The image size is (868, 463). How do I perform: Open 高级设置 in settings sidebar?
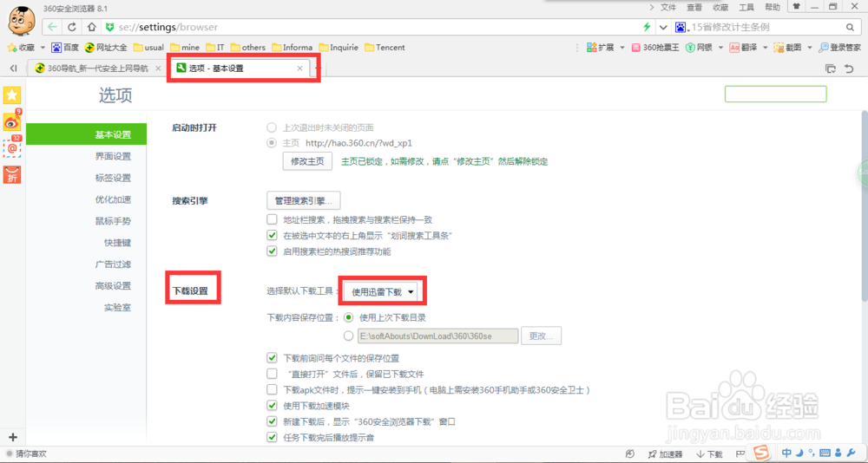(113, 286)
